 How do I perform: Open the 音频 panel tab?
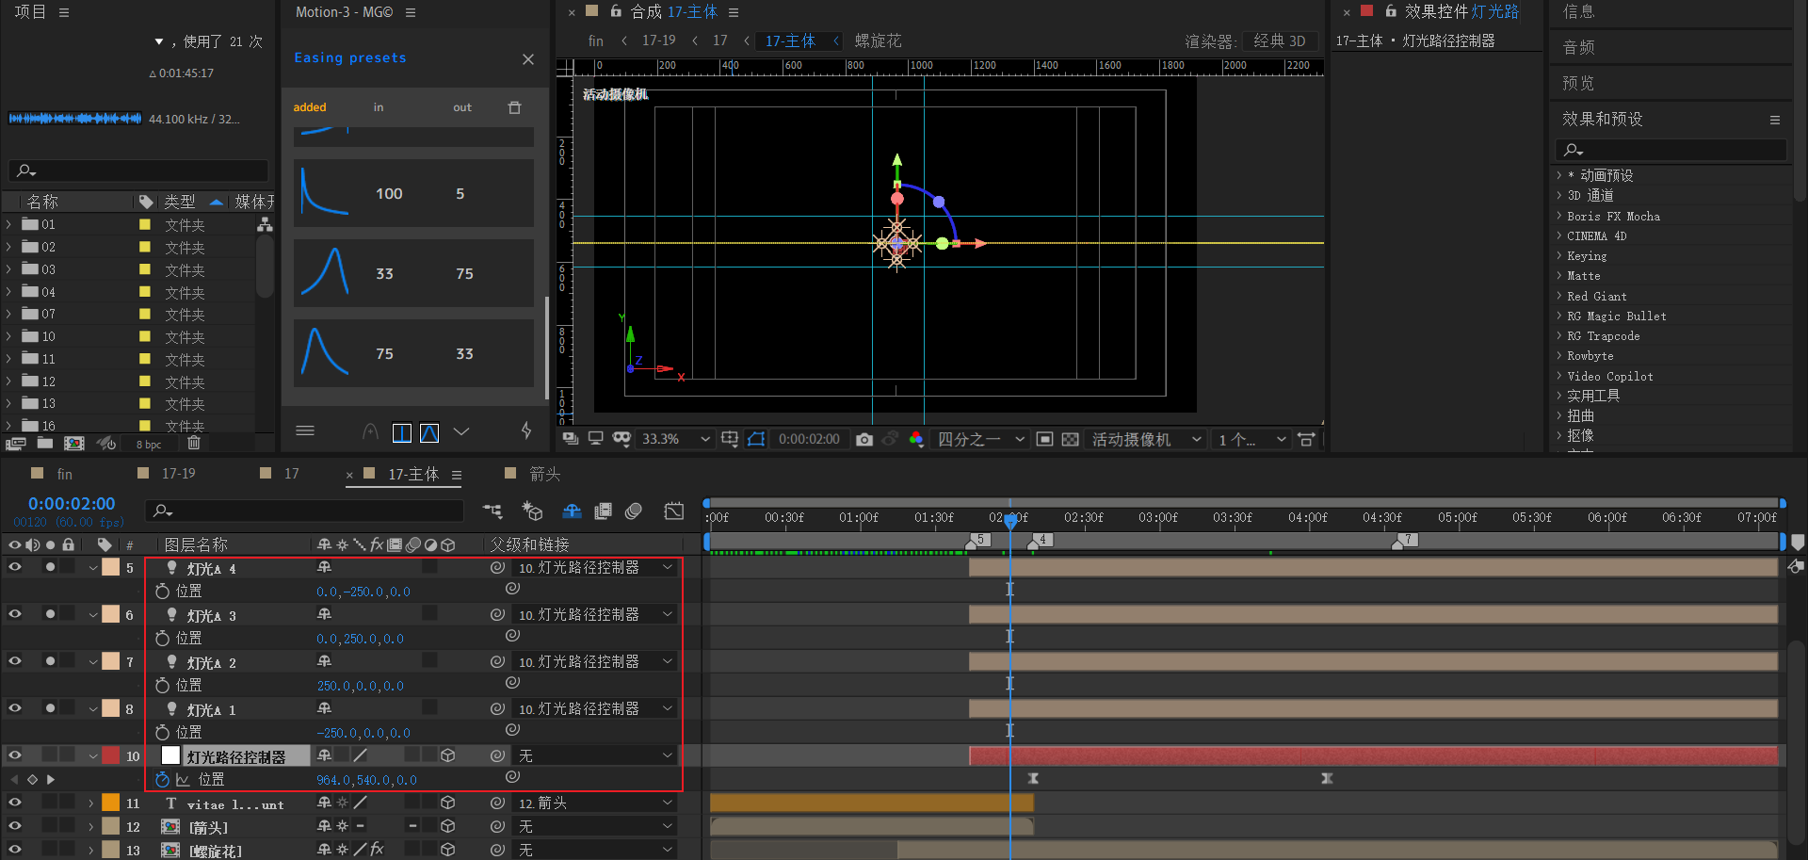pyautogui.click(x=1579, y=47)
